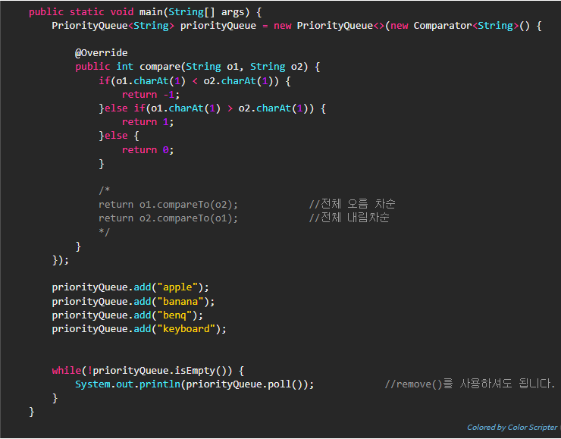This screenshot has height=439, width=561.
Task: Click the "PriorityQueue<String> priorityQueue" declaration
Action: pyautogui.click(x=154, y=26)
